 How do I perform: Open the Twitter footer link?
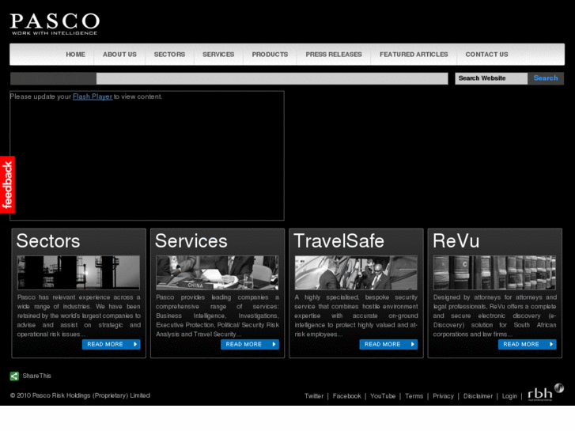click(314, 396)
